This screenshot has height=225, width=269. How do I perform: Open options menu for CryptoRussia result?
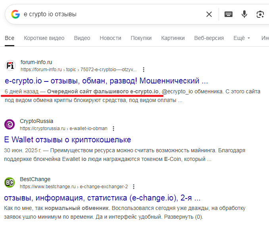[113, 129]
